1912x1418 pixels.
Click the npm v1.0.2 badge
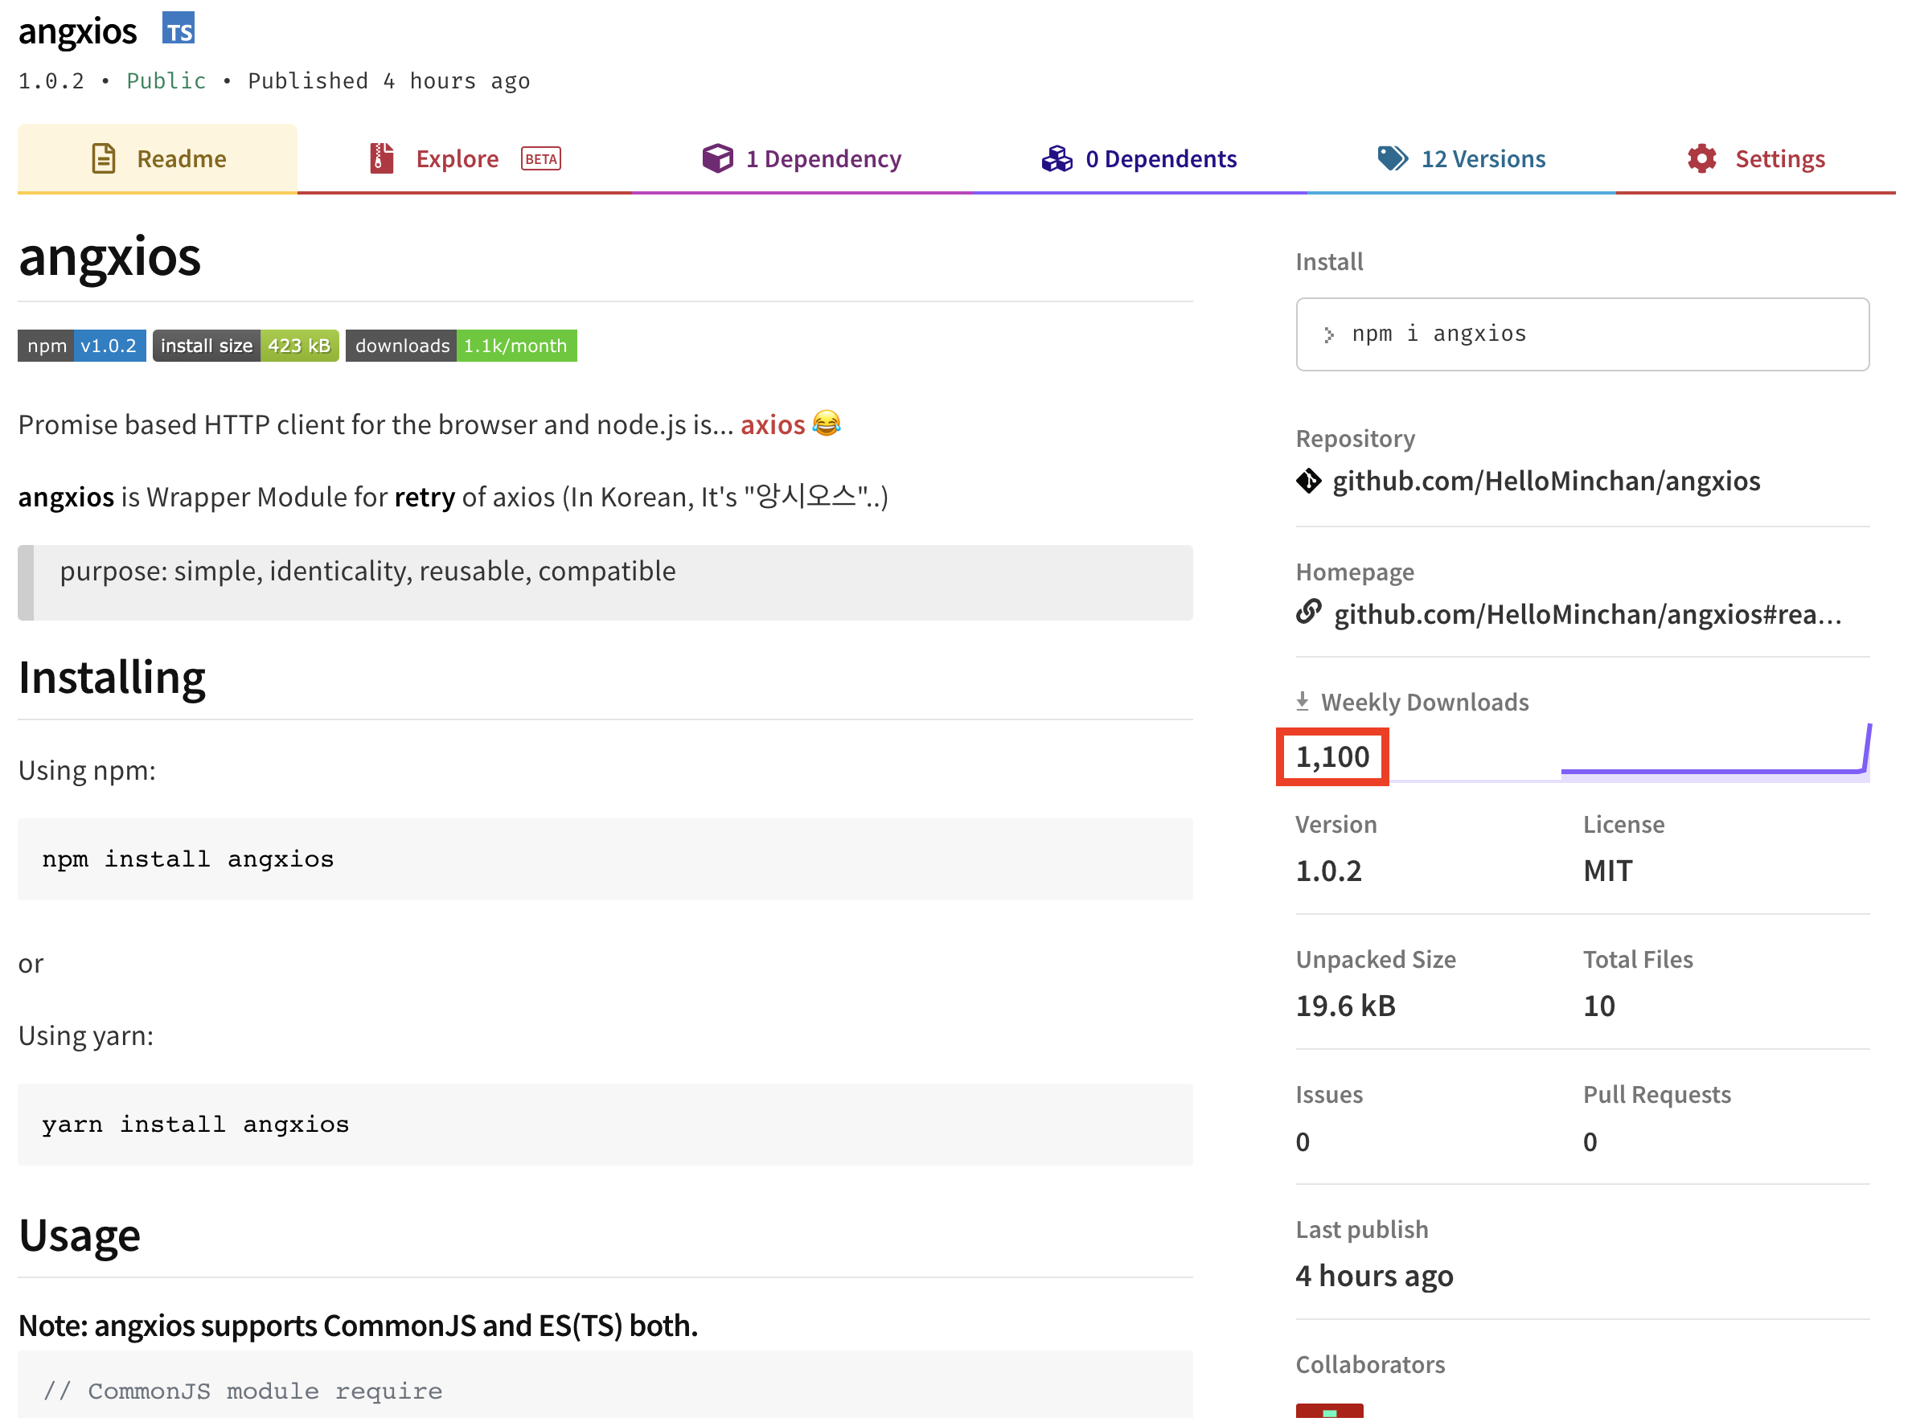tap(81, 346)
